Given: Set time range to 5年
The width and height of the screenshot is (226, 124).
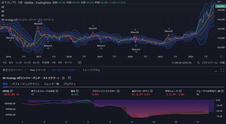Looking at the screenshot, I should 60,63.
